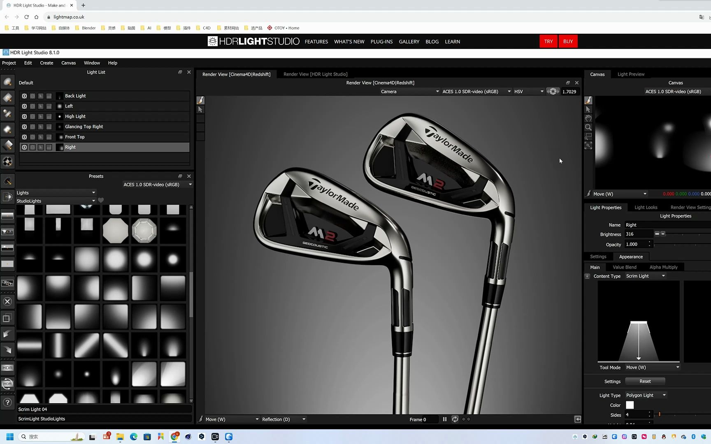Switch to the Light Looks tab
Screen dimensions: 711x444
point(646,207)
